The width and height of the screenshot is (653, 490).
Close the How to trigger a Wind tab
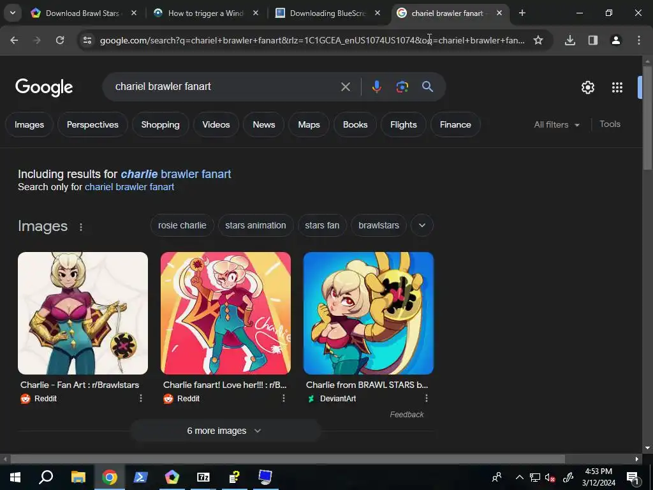pyautogui.click(x=256, y=13)
